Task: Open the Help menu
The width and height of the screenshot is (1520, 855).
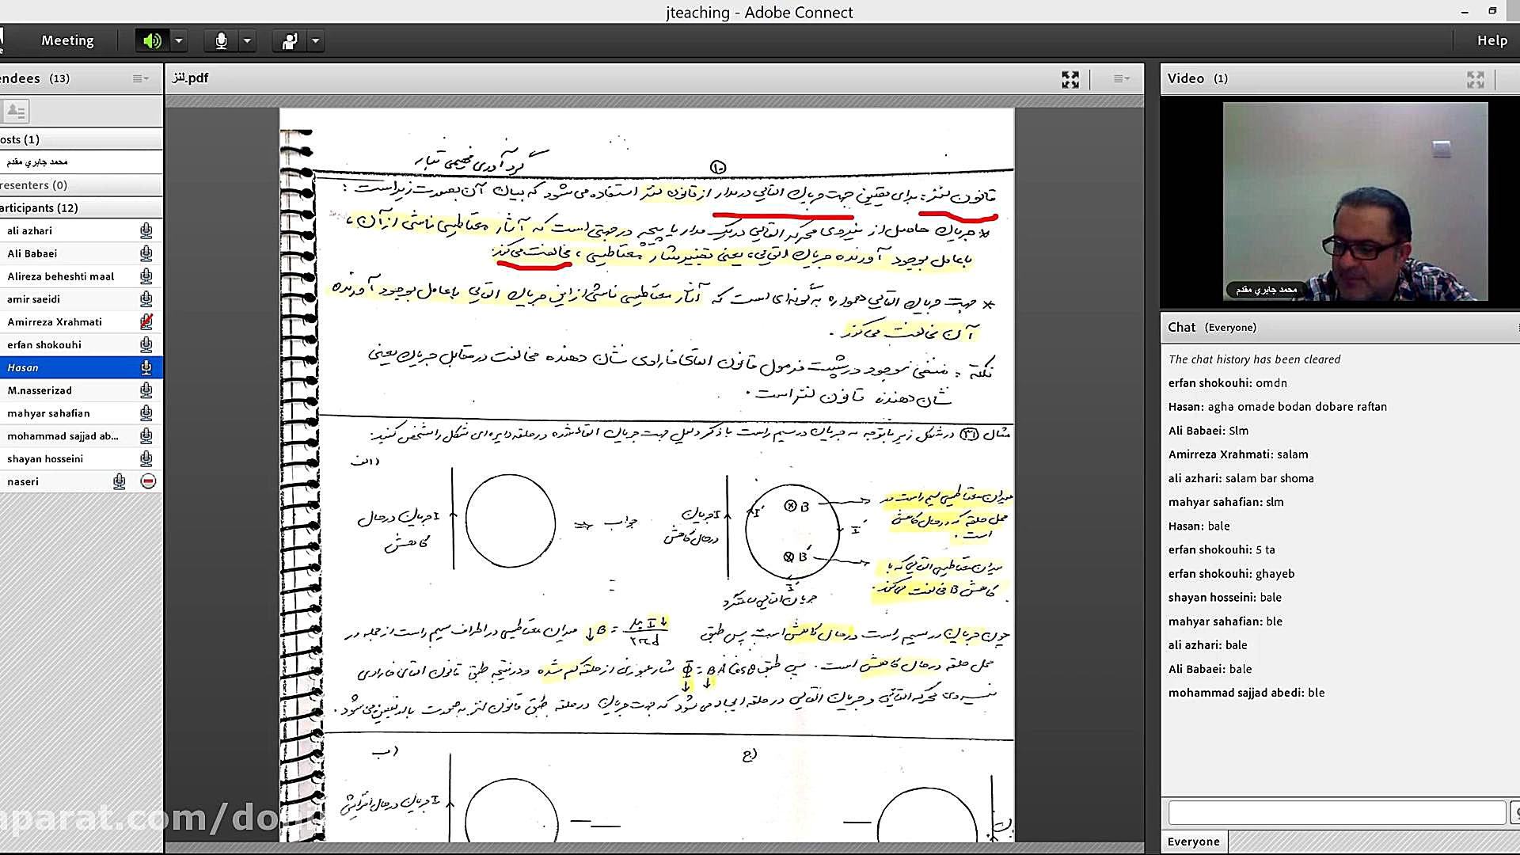Action: pos(1491,40)
